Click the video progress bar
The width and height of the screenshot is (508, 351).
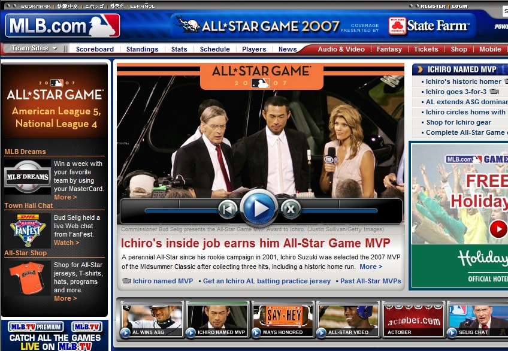[x=261, y=211]
